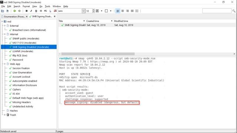Select left text alignment
This screenshot has height=133, width=237.
click(118, 11)
